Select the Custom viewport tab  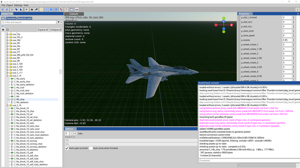pos(74,14)
